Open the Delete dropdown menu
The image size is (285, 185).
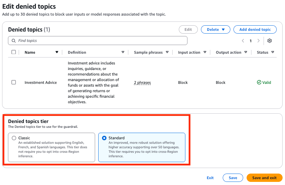pos(216,30)
